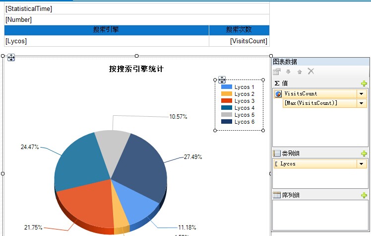Image resolution: width=371 pixels, height=236 pixels.
Task: Open [Max(VisitsCount)] expression dropdown
Action: click(361, 103)
